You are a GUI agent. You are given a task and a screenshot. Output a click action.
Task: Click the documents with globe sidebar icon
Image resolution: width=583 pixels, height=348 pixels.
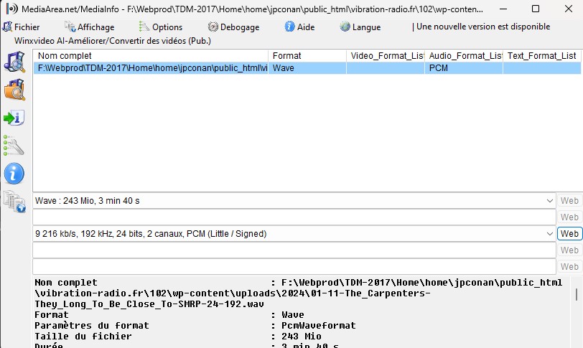click(14, 202)
